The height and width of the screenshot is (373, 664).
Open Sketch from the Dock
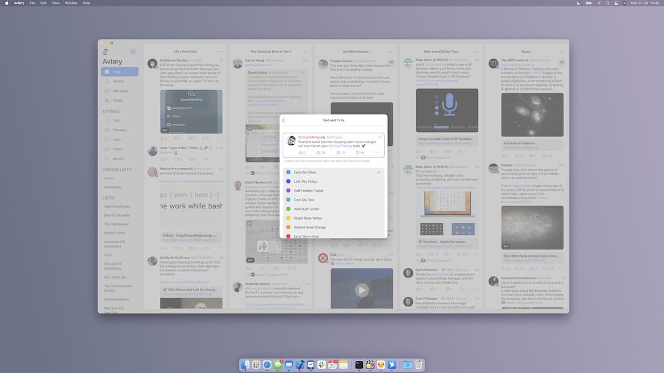tap(381, 365)
